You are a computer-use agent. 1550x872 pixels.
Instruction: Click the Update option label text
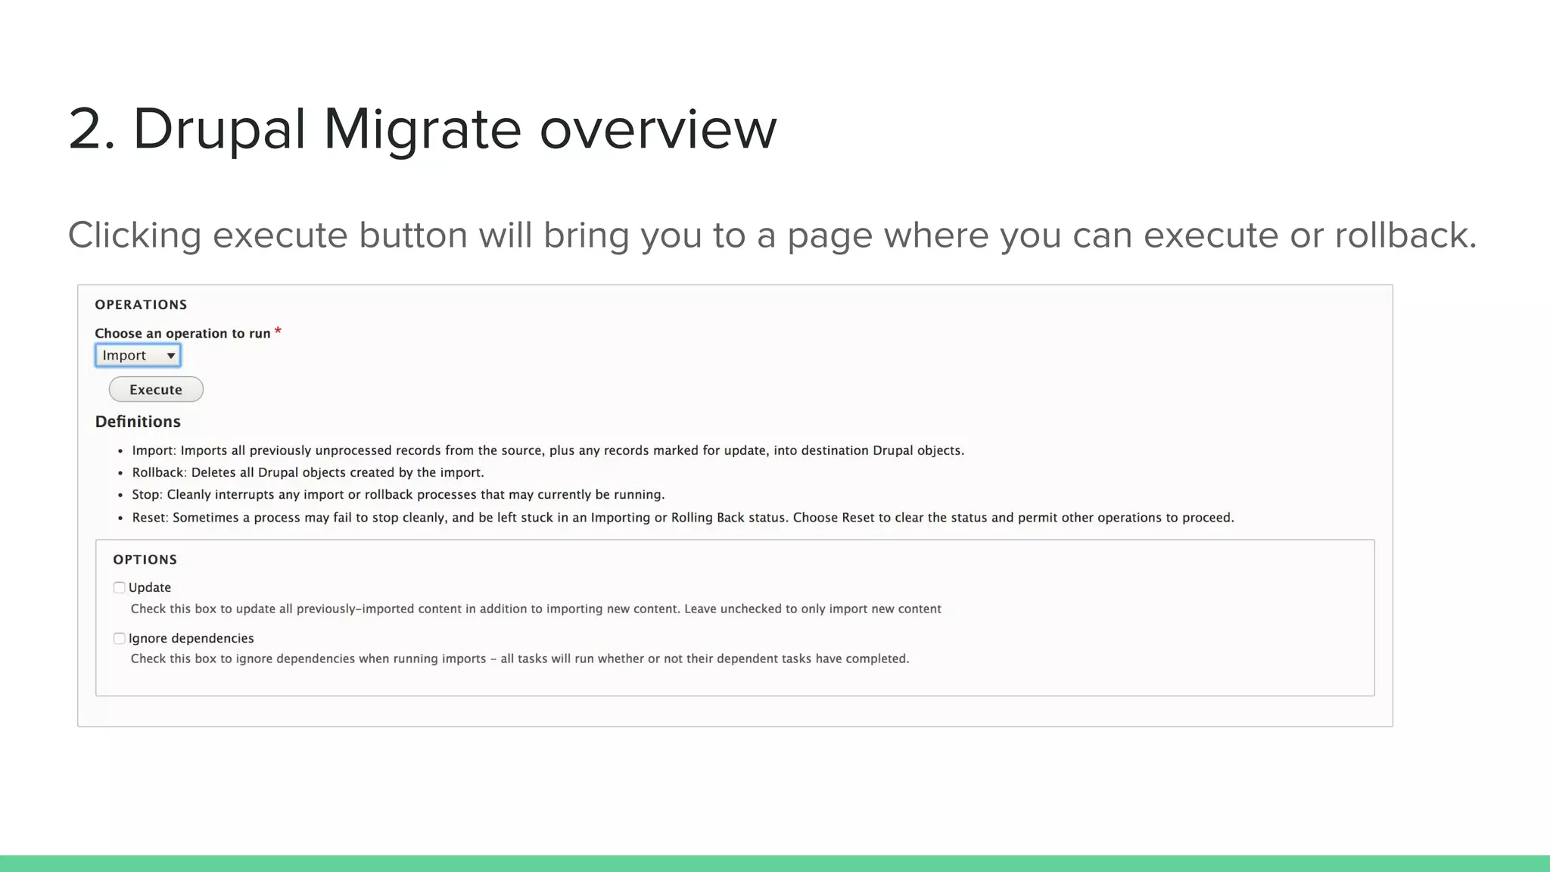(150, 587)
